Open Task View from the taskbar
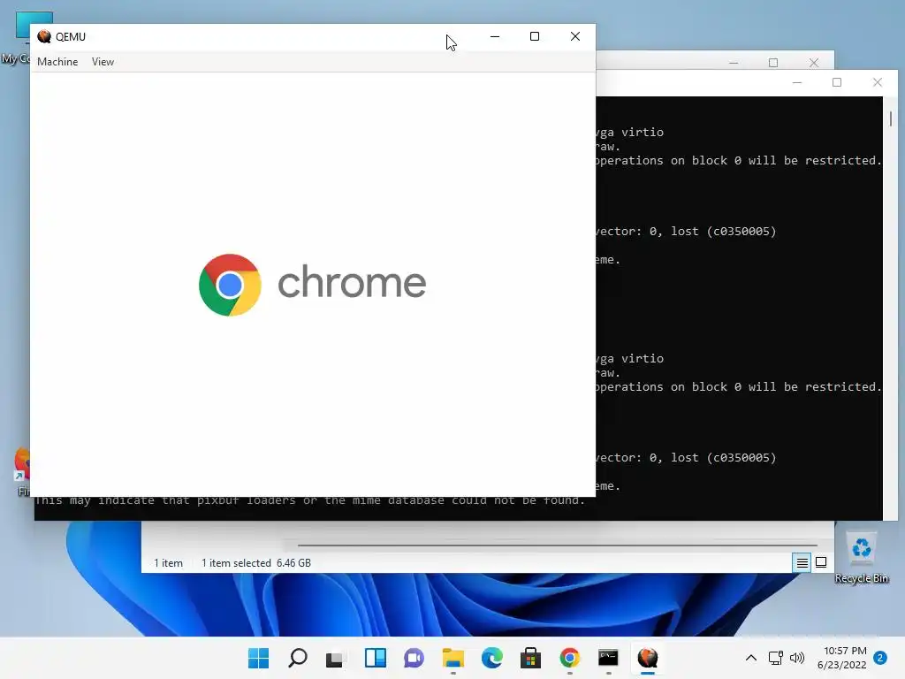 coord(336,658)
